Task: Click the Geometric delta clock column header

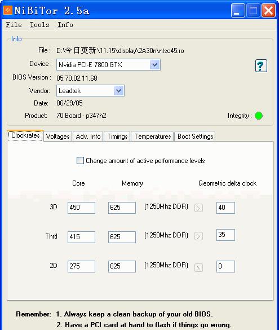Action: 227,183
